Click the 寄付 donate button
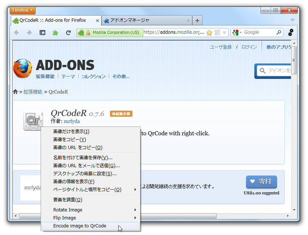Image resolution: width=308 pixels, height=235 pixels. click(262, 182)
